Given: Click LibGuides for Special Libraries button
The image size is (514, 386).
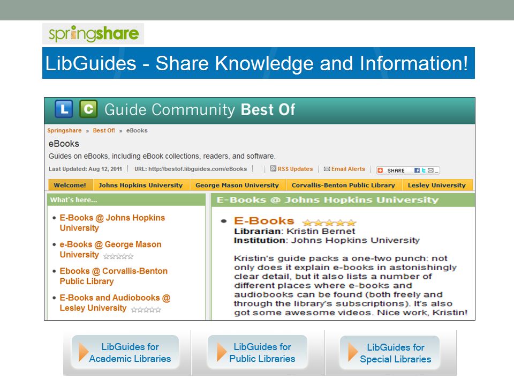Looking at the screenshot, I should (390, 353).
